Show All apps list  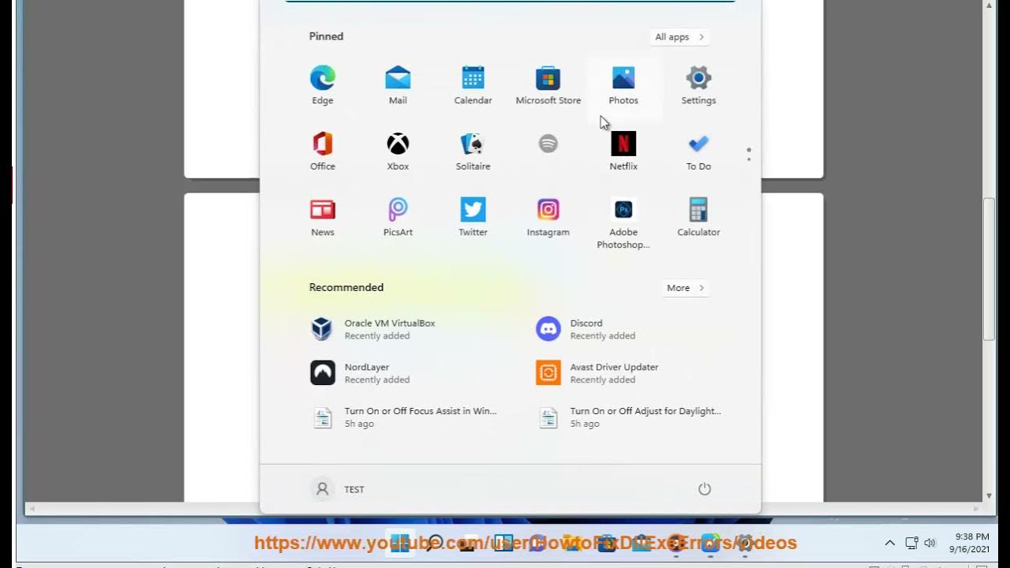(679, 37)
